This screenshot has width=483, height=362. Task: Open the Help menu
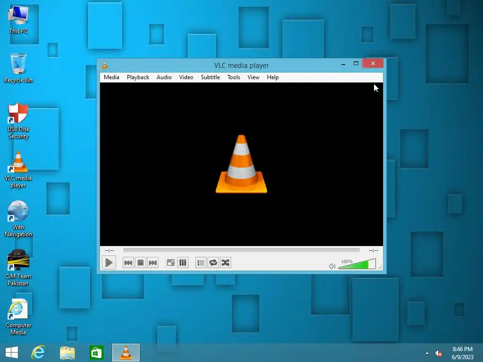(273, 77)
